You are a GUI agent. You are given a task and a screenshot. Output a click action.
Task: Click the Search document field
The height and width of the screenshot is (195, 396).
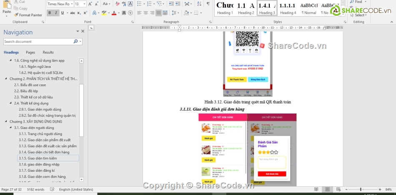tap(38, 42)
